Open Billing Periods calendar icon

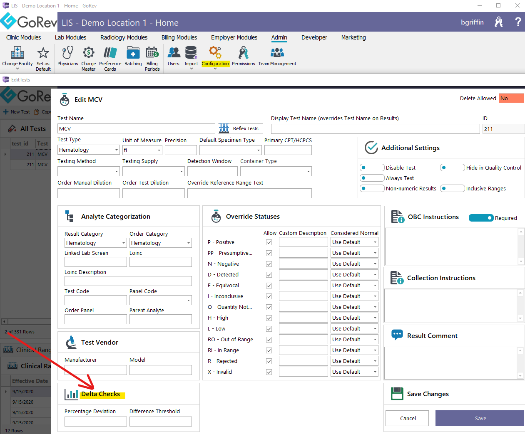tap(152, 53)
